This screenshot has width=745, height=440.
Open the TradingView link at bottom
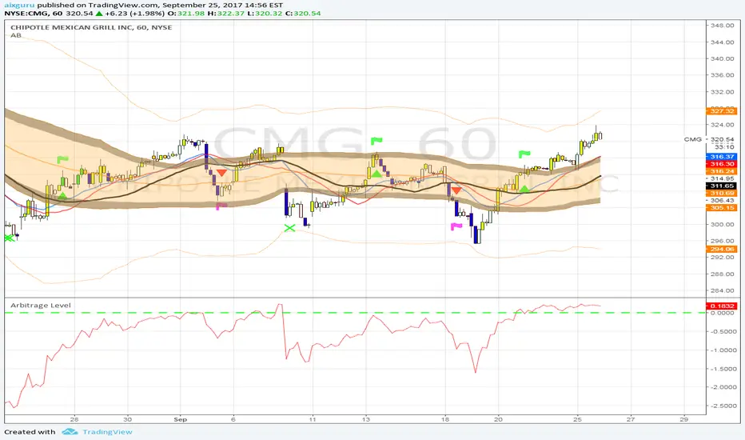[x=107, y=432]
